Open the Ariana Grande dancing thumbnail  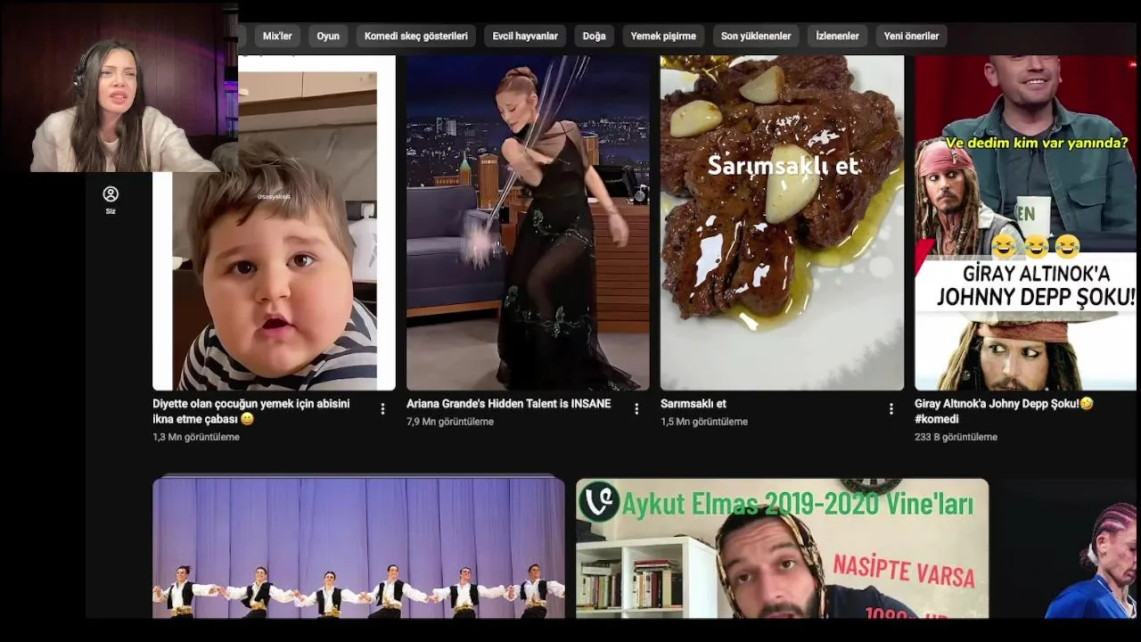coord(528,223)
